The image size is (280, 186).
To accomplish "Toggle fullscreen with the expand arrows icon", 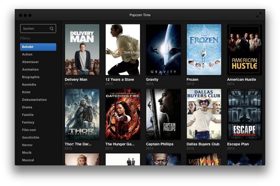I will pos(259,15).
